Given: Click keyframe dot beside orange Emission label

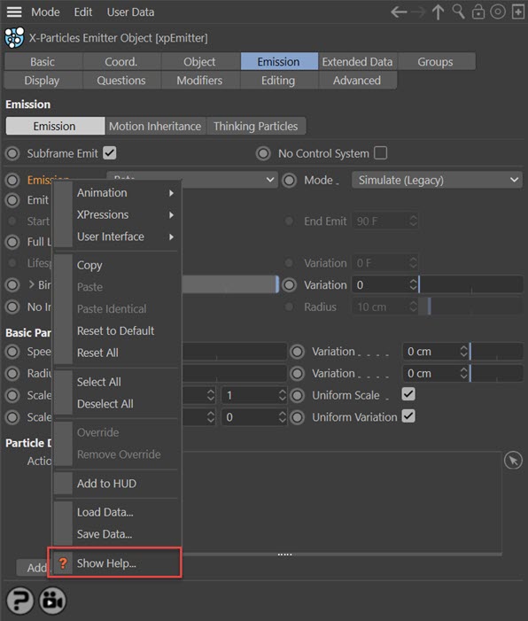Looking at the screenshot, I should pos(12,180).
